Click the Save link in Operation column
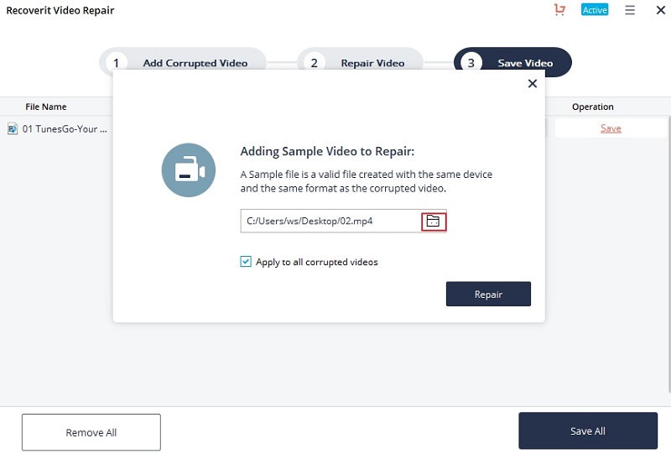Image resolution: width=671 pixels, height=454 pixels. point(611,128)
